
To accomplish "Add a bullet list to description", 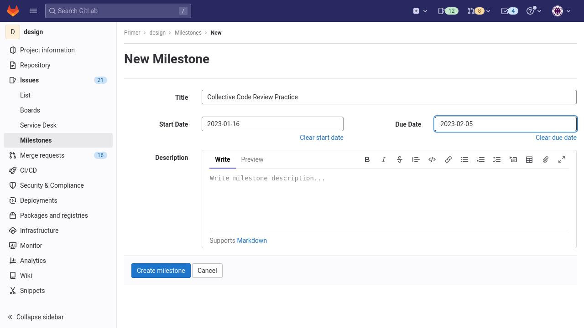I will tap(464, 159).
